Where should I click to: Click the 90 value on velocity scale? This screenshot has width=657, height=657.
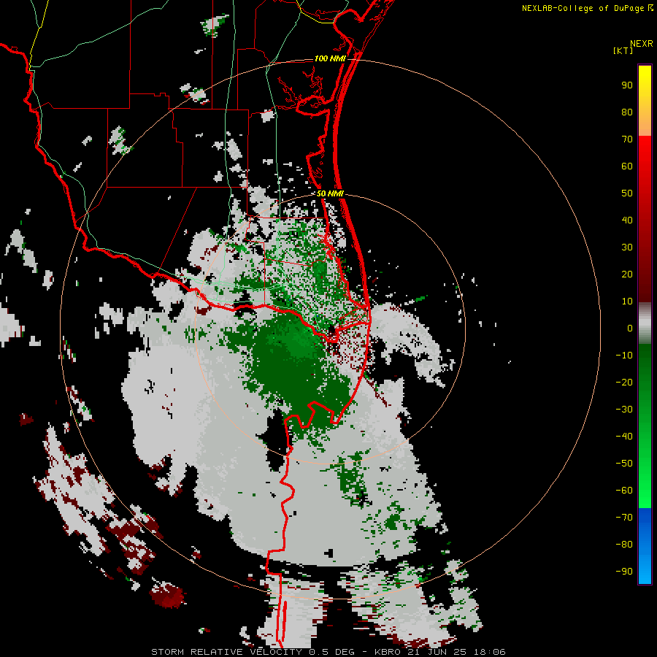click(x=627, y=85)
